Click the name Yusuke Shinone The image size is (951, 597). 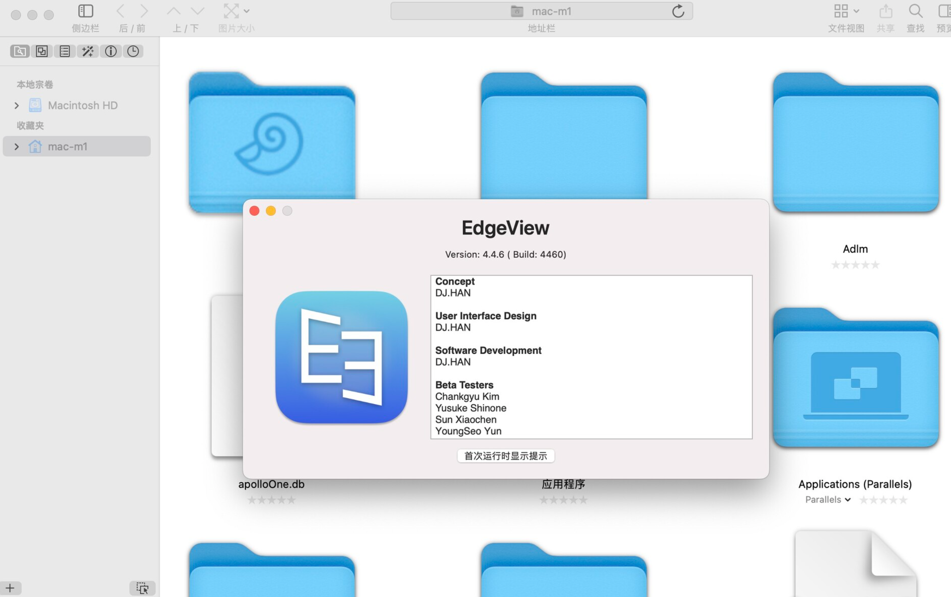click(471, 408)
